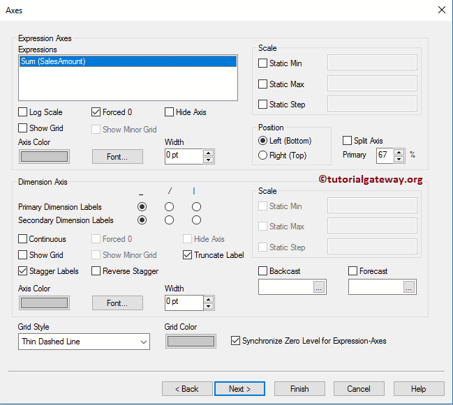The height and width of the screenshot is (405, 453).
Task: Enable the Log Scale checkbox
Action: click(22, 112)
